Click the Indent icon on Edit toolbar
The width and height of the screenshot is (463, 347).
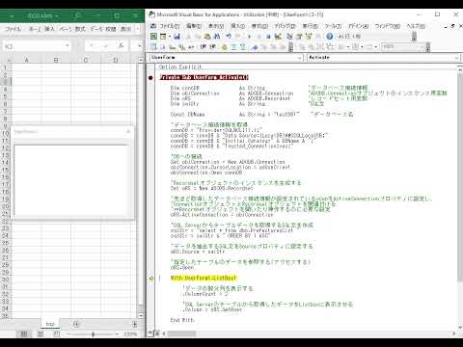click(x=204, y=47)
